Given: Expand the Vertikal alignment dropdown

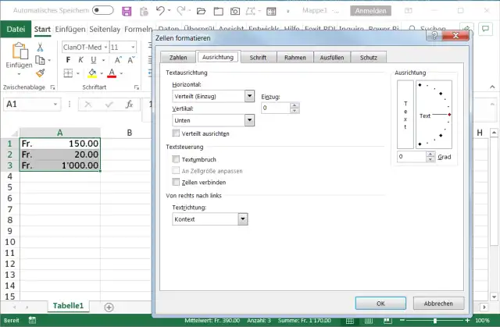Looking at the screenshot, I should (249, 120).
